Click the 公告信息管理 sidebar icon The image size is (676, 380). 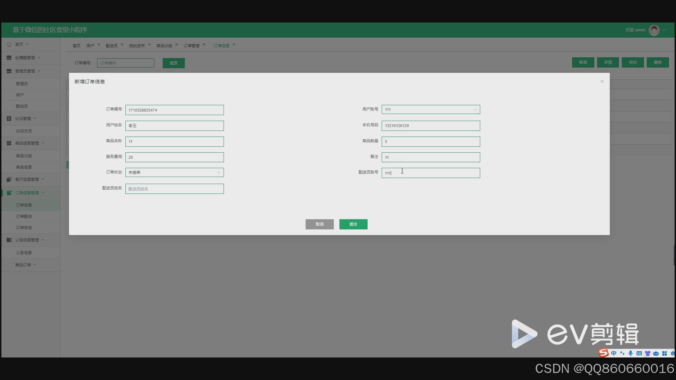pos(9,240)
